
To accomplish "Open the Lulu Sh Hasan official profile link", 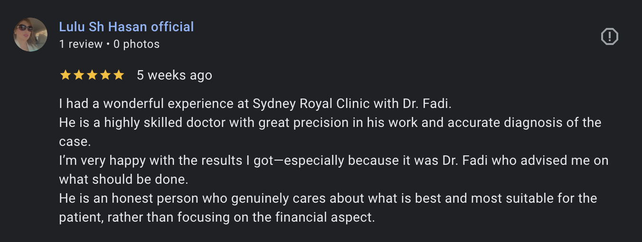I will [x=126, y=27].
